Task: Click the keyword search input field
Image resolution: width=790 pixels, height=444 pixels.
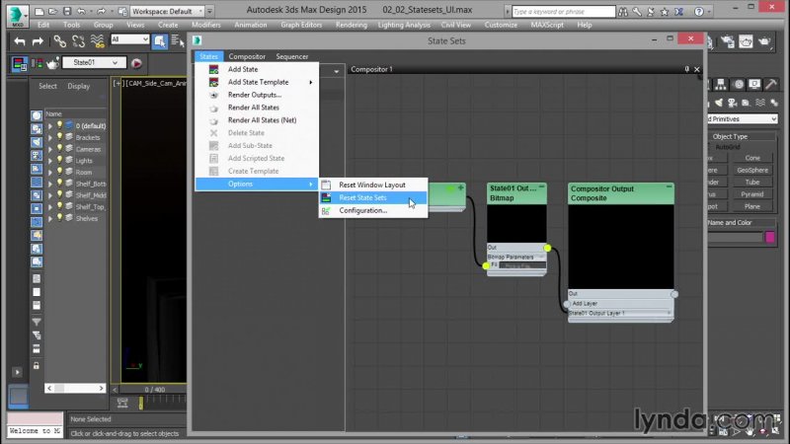Action: 563,11
